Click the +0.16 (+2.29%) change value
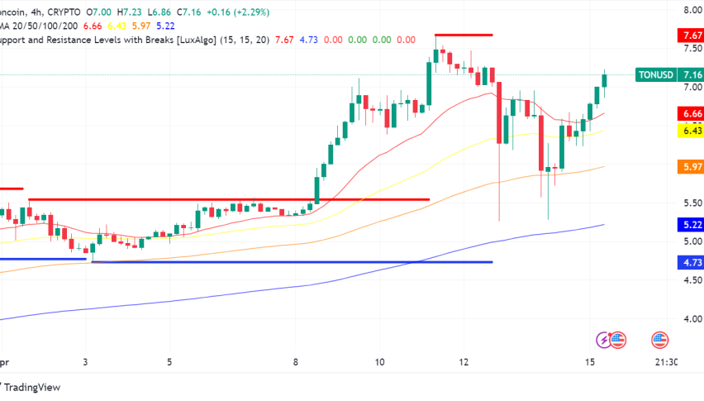 [238, 12]
